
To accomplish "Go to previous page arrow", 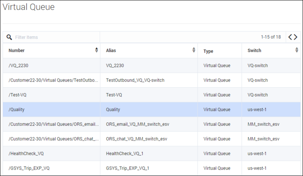I will click(290, 37).
